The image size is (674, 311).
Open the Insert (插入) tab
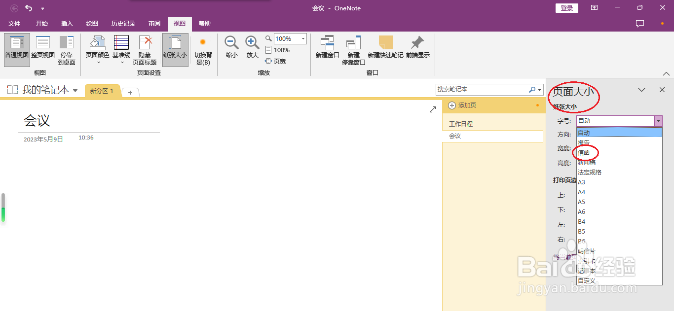click(x=67, y=24)
